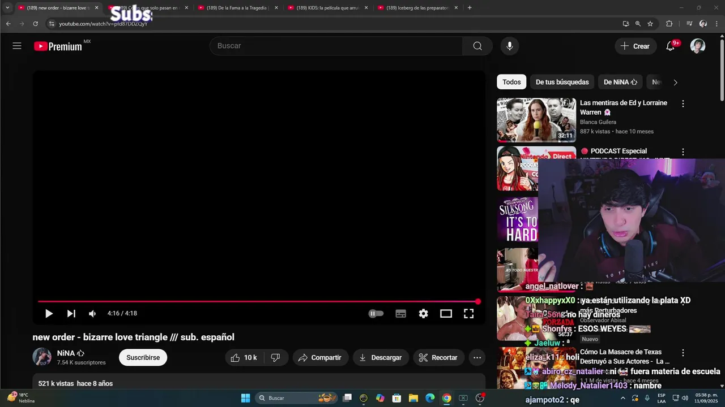The image size is (725, 407).
Task: Open the Windows Start menu
Action: 245,398
